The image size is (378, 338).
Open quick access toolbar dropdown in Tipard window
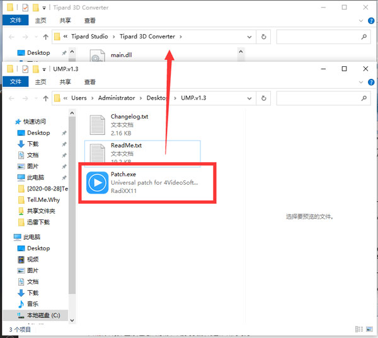tap(44, 8)
